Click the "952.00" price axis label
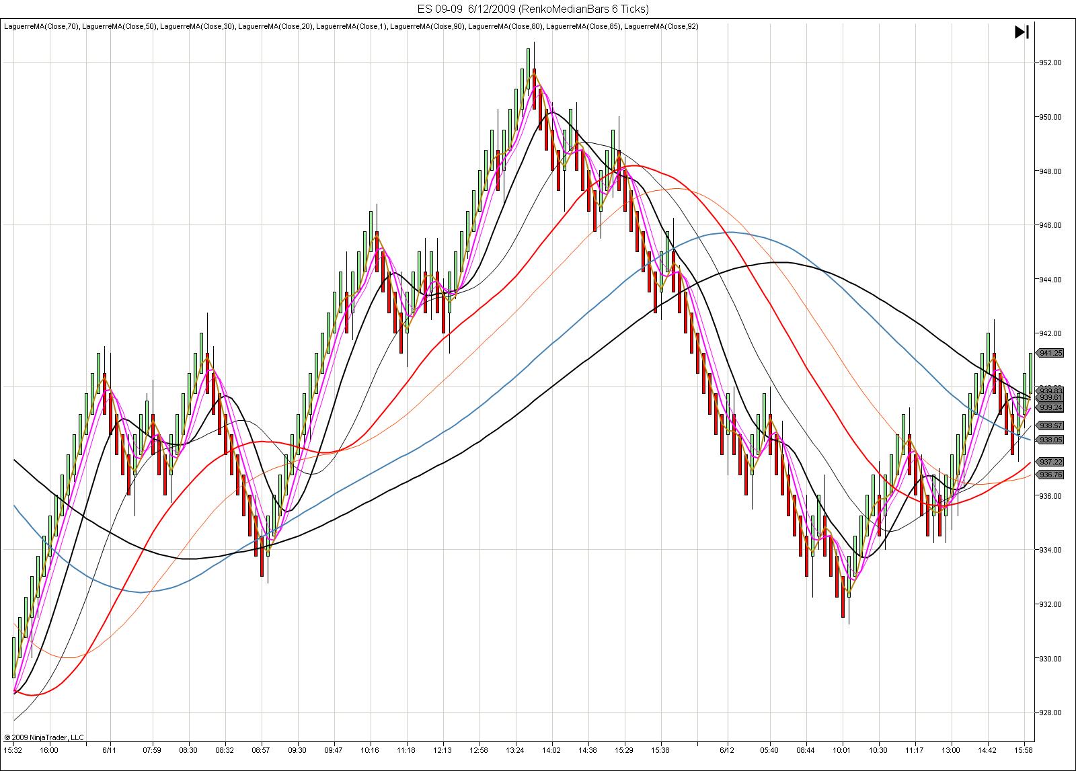The image size is (1076, 771). tap(1051, 63)
